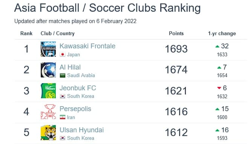Click the Rank column header
The height and width of the screenshot is (144, 250).
(x=26, y=33)
